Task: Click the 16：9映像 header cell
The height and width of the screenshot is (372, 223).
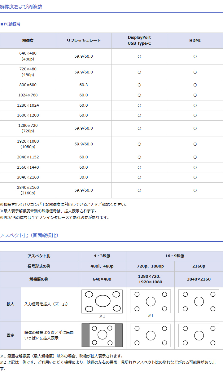Action: pyautogui.click(x=174, y=256)
